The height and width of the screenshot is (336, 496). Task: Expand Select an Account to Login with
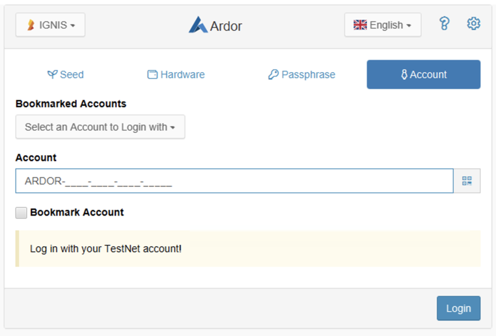(100, 127)
